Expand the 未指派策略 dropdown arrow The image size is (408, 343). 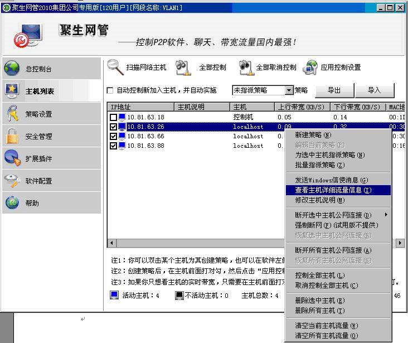click(289, 90)
